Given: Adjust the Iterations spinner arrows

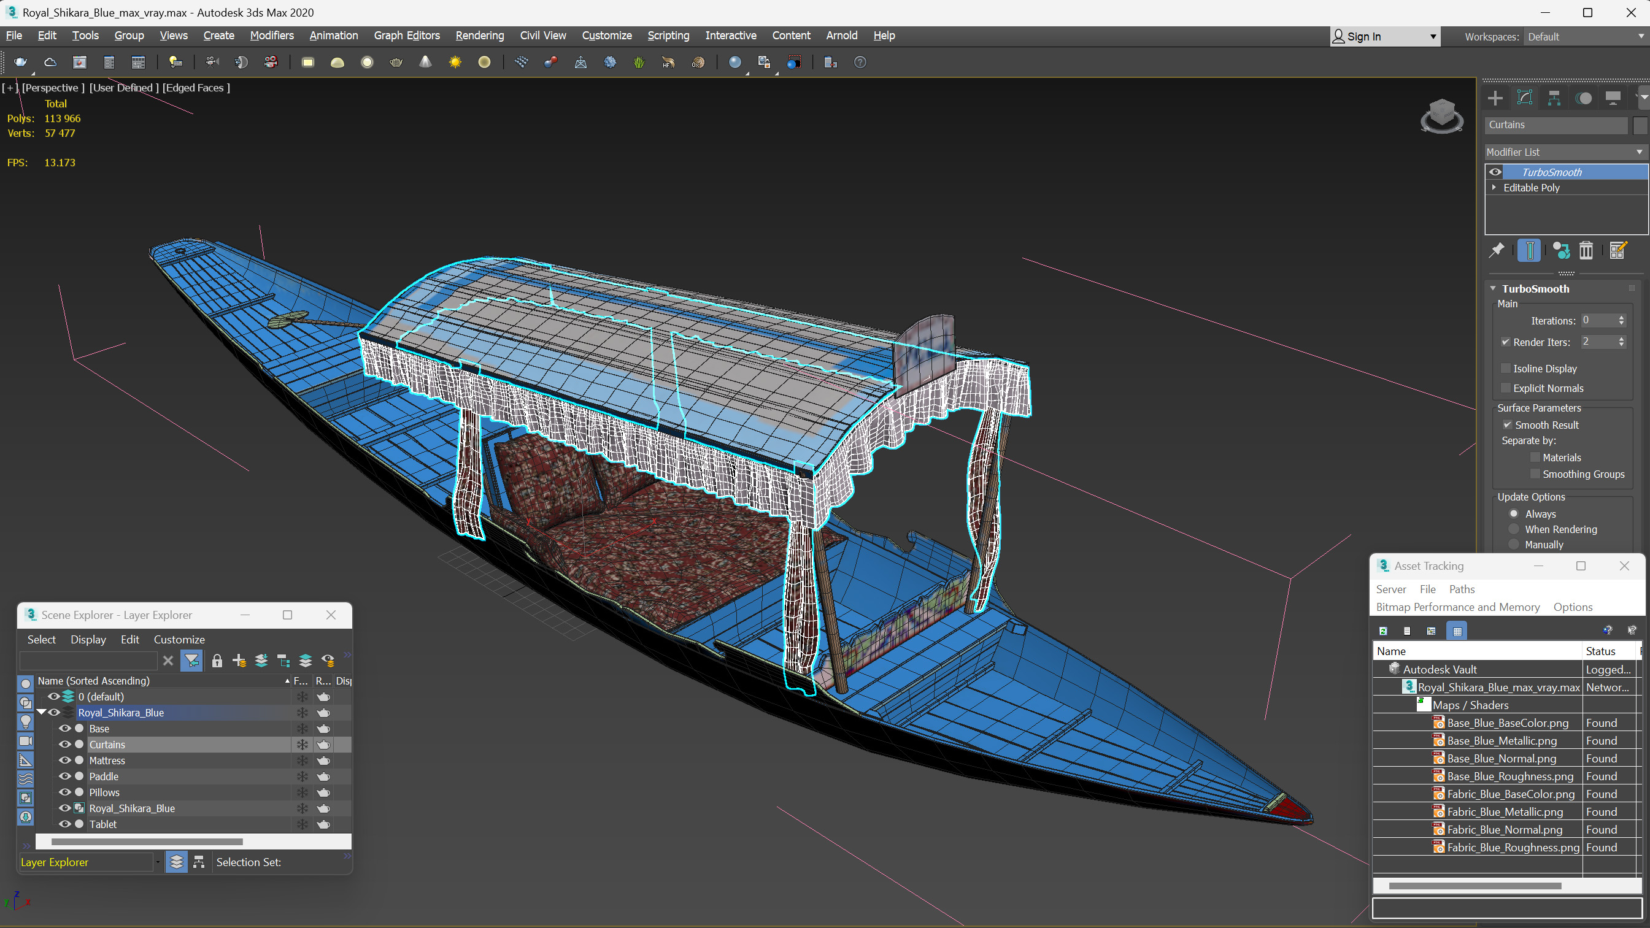Looking at the screenshot, I should pos(1621,320).
